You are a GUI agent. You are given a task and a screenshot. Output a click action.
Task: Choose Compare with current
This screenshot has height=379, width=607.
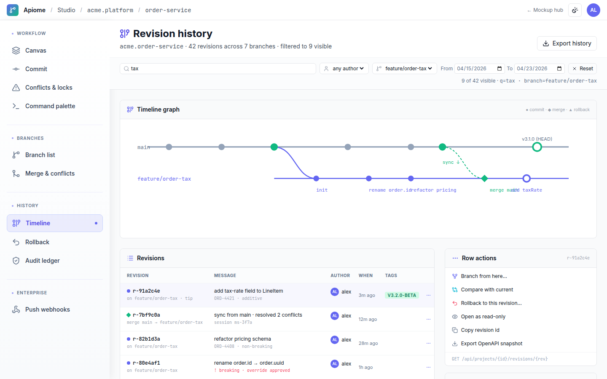click(521, 290)
